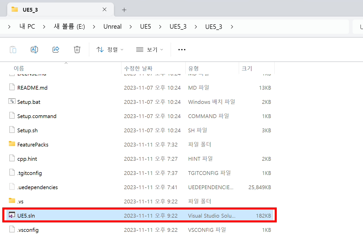
Task: Sort by the 유형 column header
Action: (x=193, y=69)
